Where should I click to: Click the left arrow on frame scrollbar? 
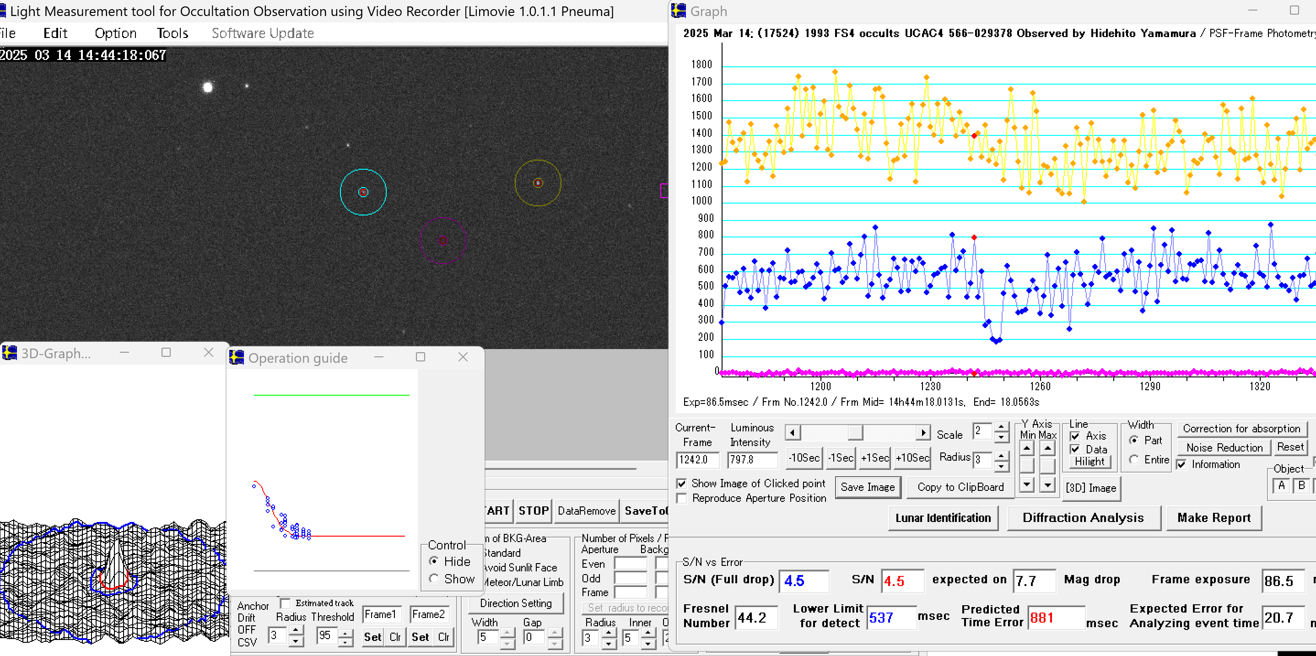click(792, 433)
